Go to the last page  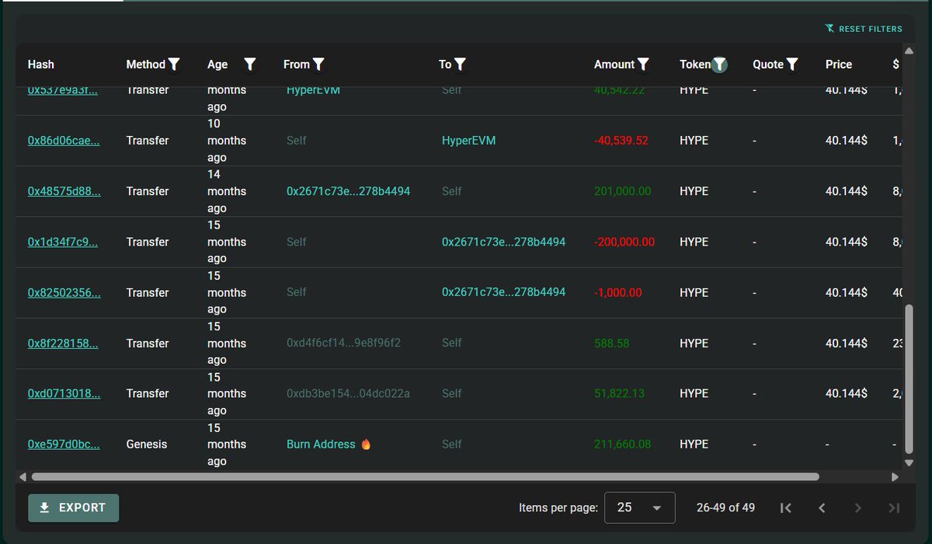tap(894, 507)
